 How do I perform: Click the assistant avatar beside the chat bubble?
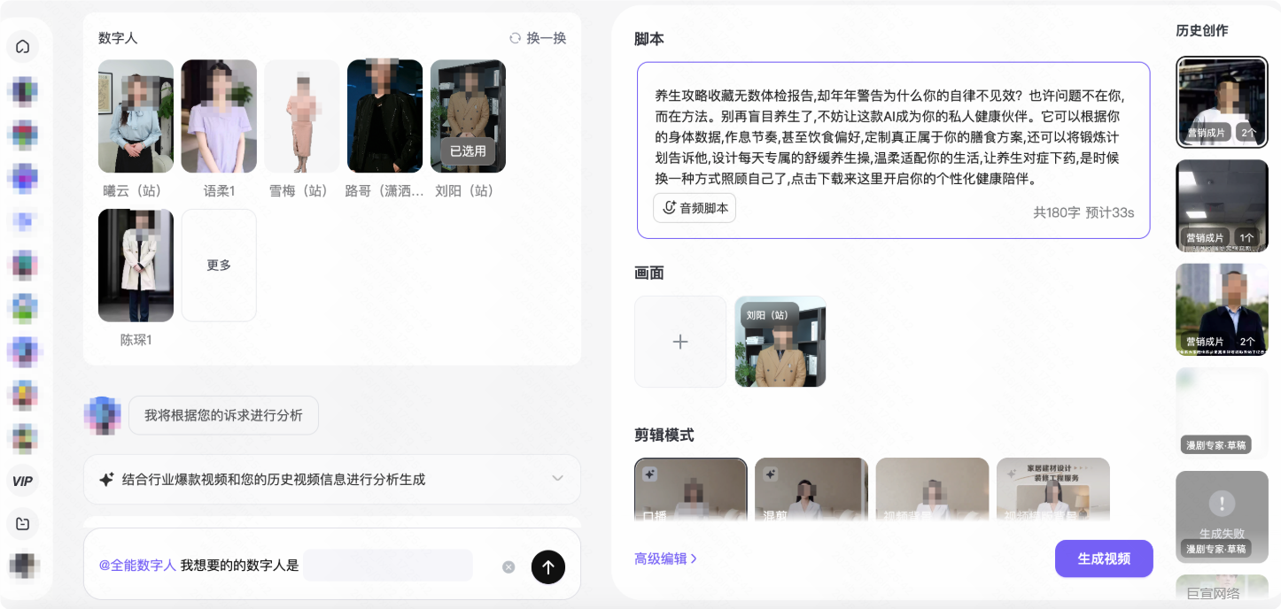coord(102,415)
